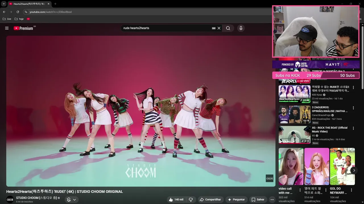
Task: Open Canal BrauneFogo channel name
Action: [321, 115]
